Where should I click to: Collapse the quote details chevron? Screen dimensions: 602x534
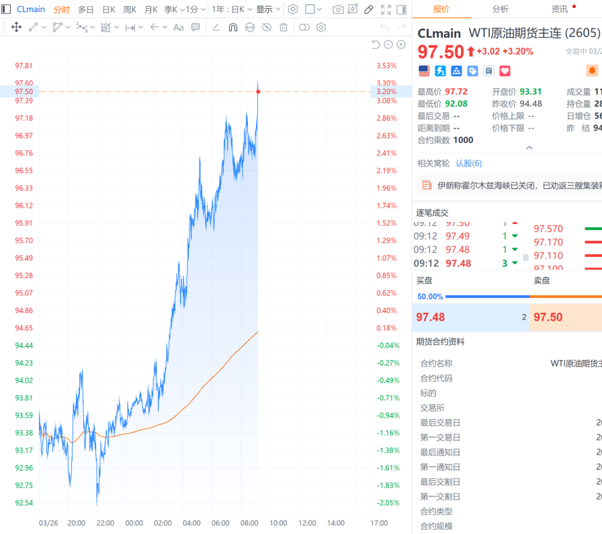pyautogui.click(x=529, y=147)
